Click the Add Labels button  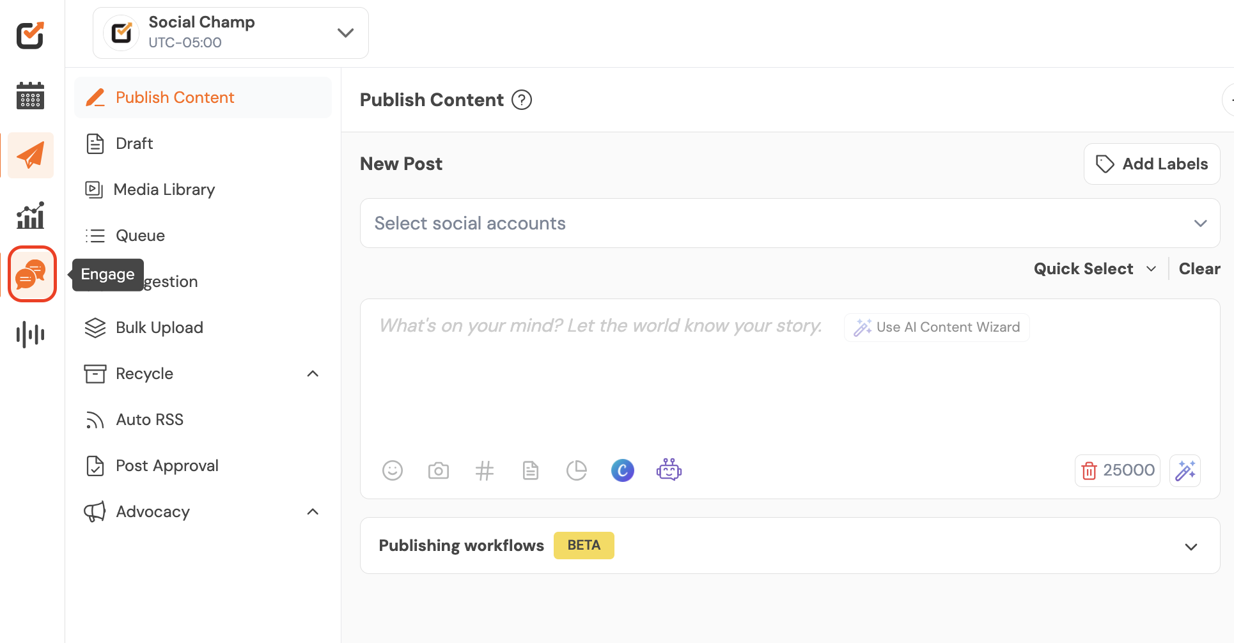pyautogui.click(x=1152, y=164)
